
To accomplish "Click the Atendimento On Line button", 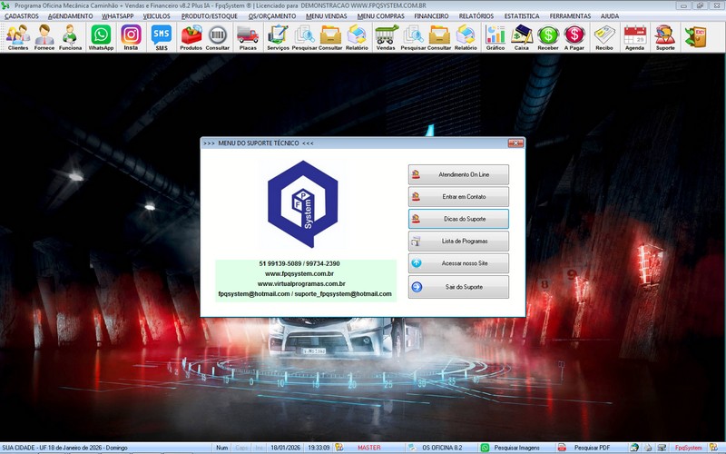I will coord(458,173).
